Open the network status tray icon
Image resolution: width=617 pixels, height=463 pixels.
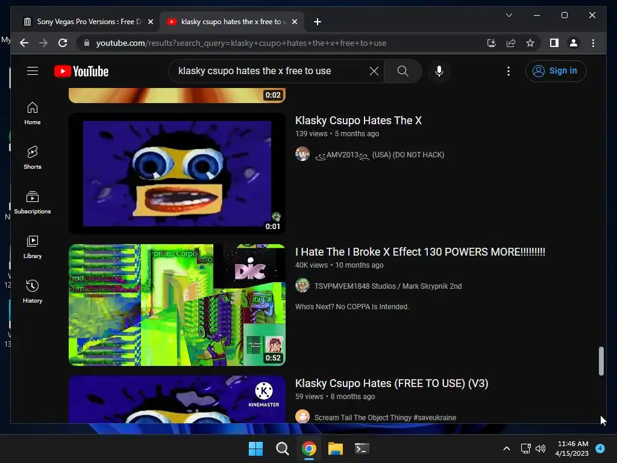click(525, 449)
